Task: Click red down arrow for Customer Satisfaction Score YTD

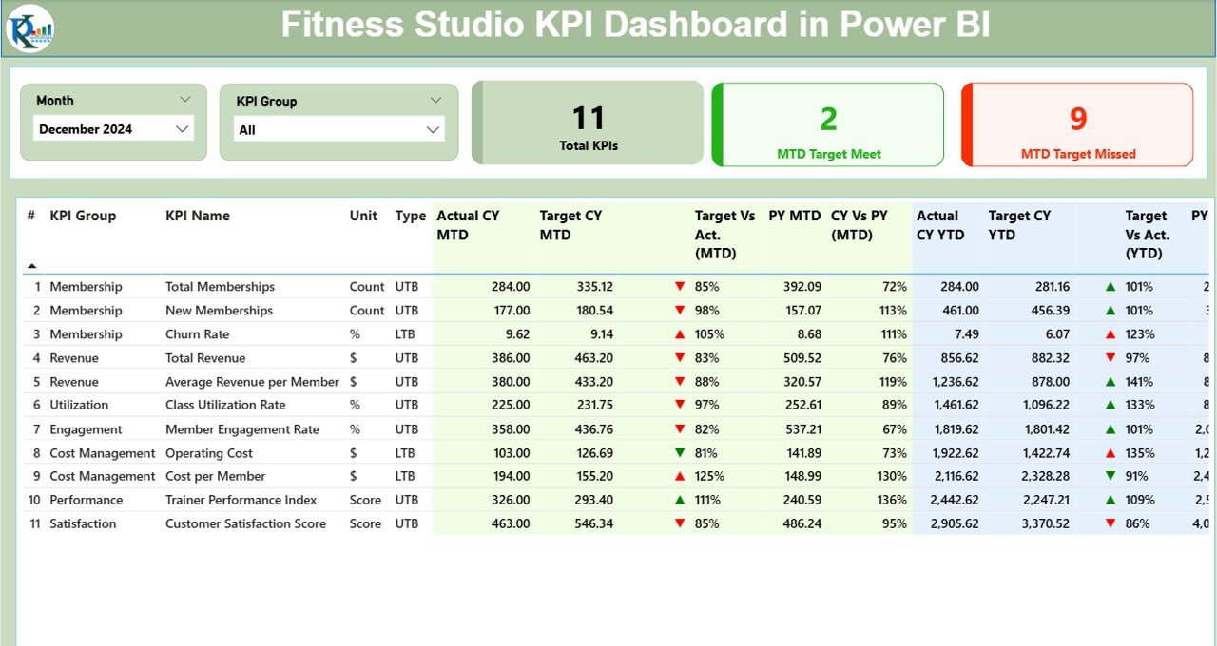Action: 1111,523
